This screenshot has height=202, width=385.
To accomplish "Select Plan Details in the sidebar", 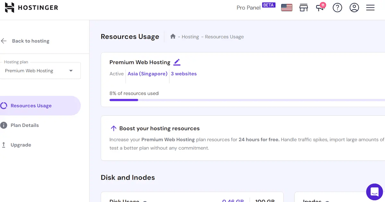I will (24, 125).
